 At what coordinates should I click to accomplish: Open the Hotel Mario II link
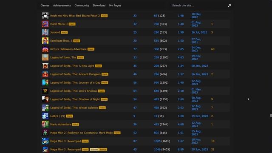tap(59, 24)
